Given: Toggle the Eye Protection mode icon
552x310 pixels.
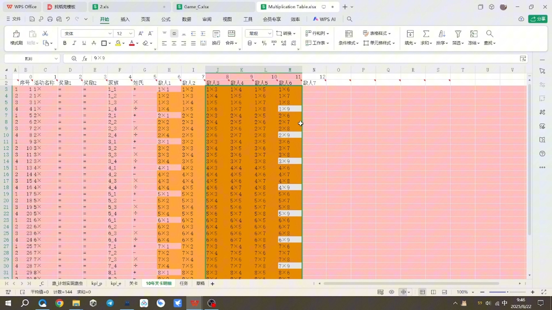Looking at the screenshot, I should coord(392,292).
